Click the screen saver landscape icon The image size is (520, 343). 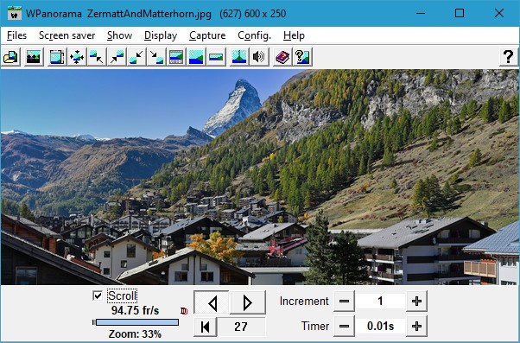point(33,57)
